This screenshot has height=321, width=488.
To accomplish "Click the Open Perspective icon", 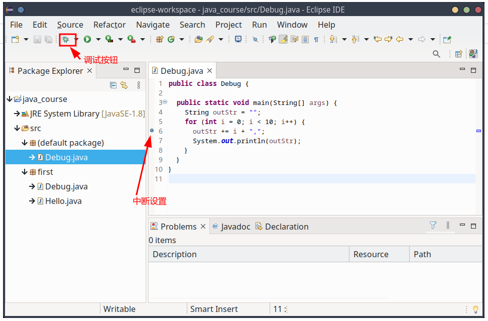I will [x=458, y=54].
